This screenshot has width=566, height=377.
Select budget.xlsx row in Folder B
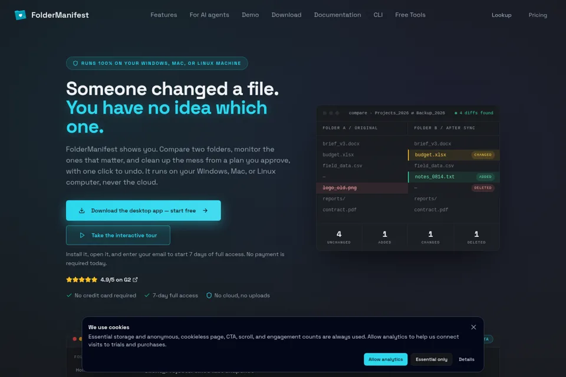pyautogui.click(x=454, y=155)
